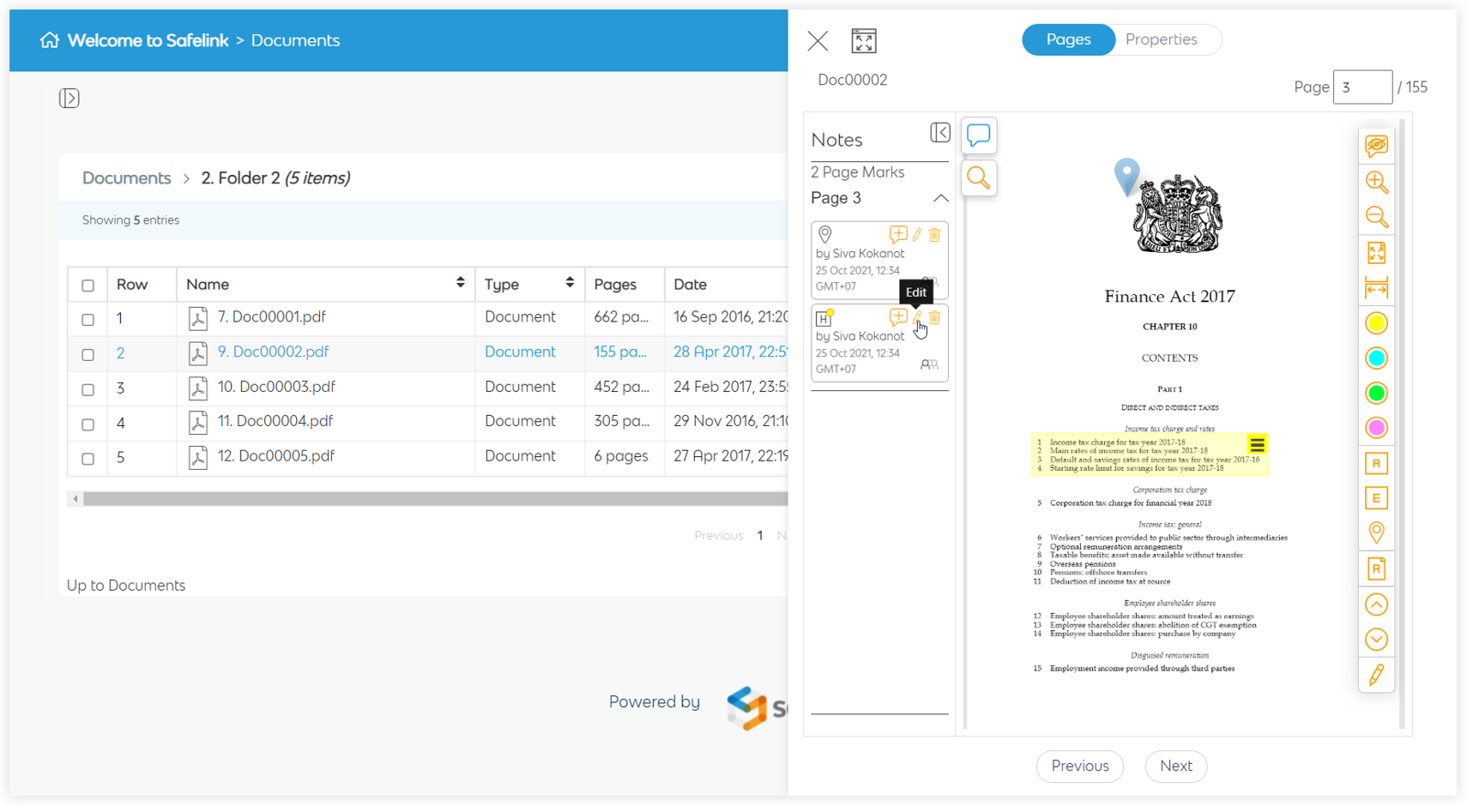The height and width of the screenshot is (806, 1467).
Task: Click Documents in folder path breadcrumb
Action: (127, 178)
